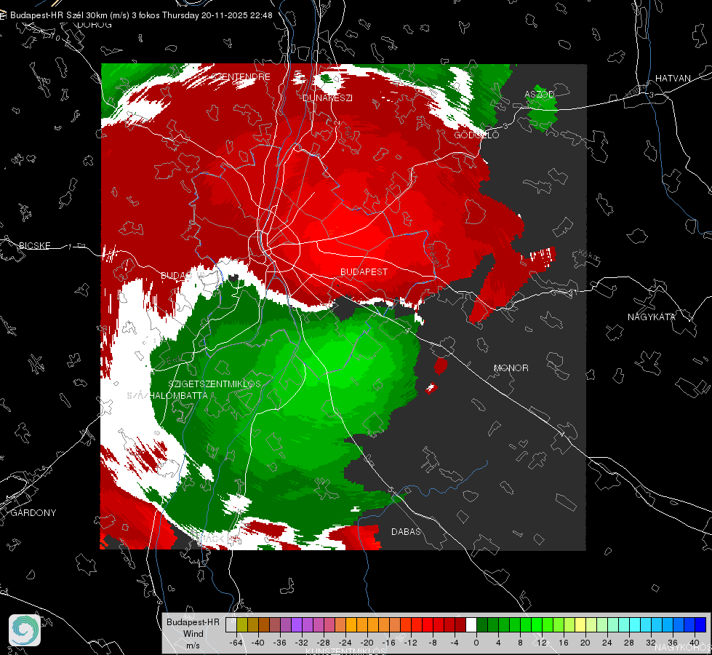This screenshot has width=712, height=655.
Task: Click the radar title text at top
Action: 141,15
